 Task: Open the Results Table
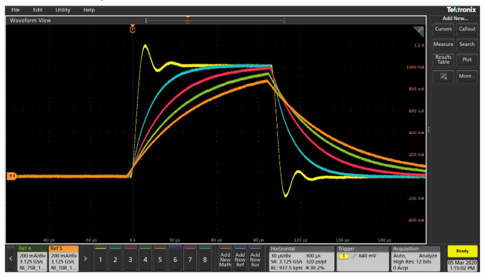pyautogui.click(x=443, y=59)
